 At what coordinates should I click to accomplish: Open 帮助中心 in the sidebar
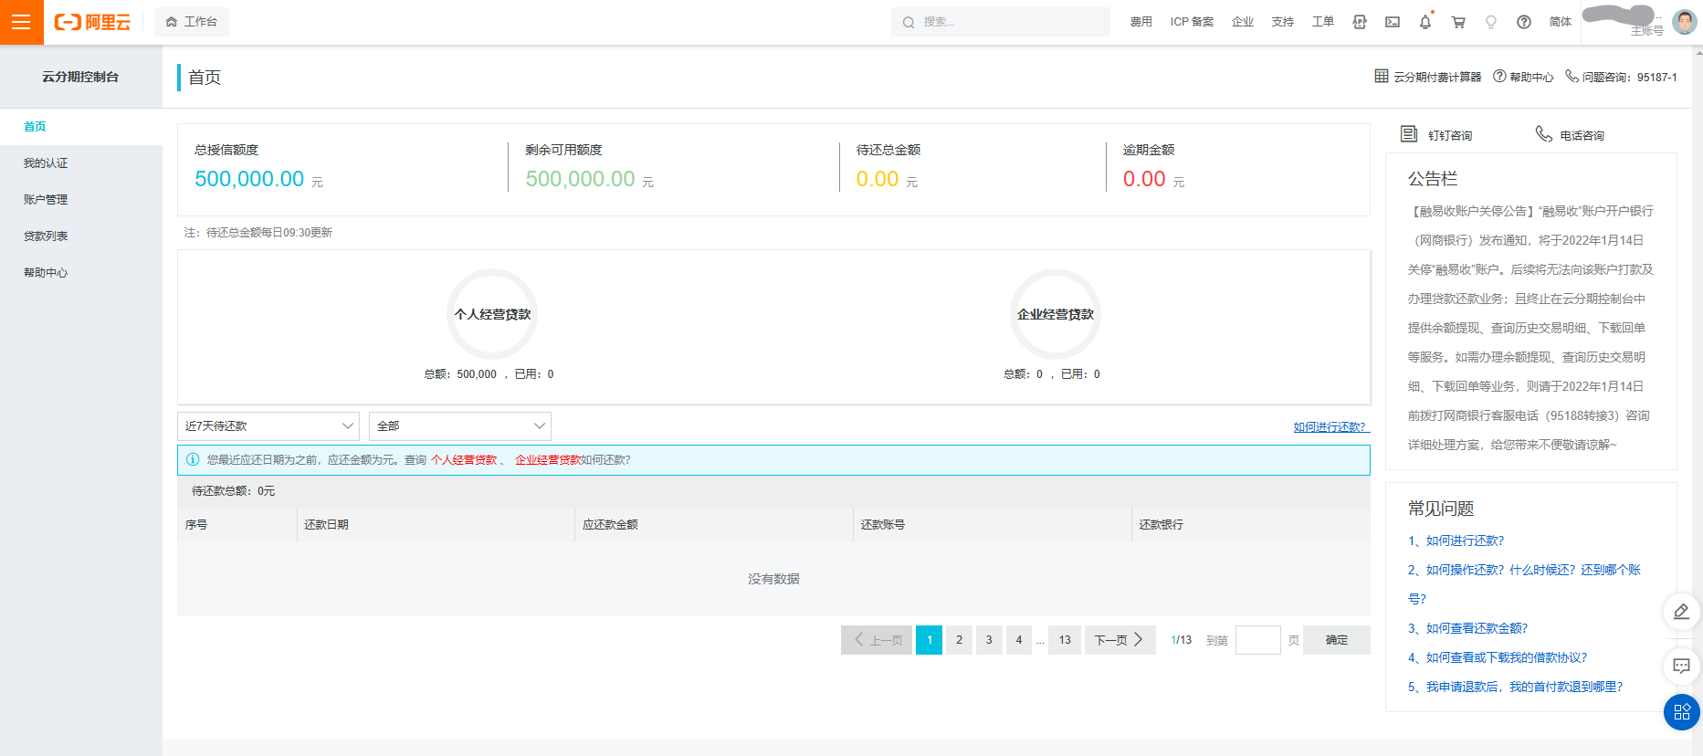[x=81, y=273]
